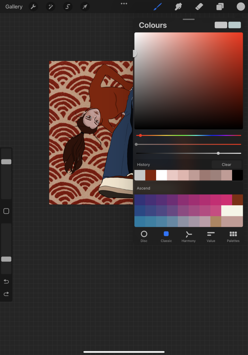Select the Smudge finger tool
Image resolution: width=248 pixels, height=355 pixels.
click(178, 7)
